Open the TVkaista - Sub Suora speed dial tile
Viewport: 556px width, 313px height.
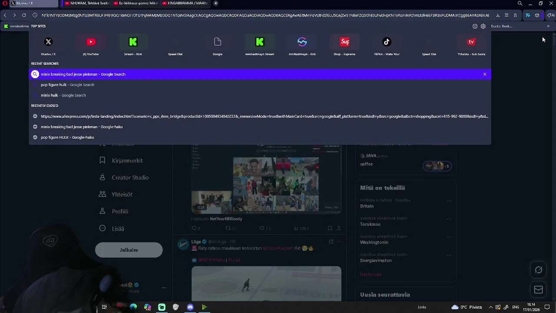(471, 46)
